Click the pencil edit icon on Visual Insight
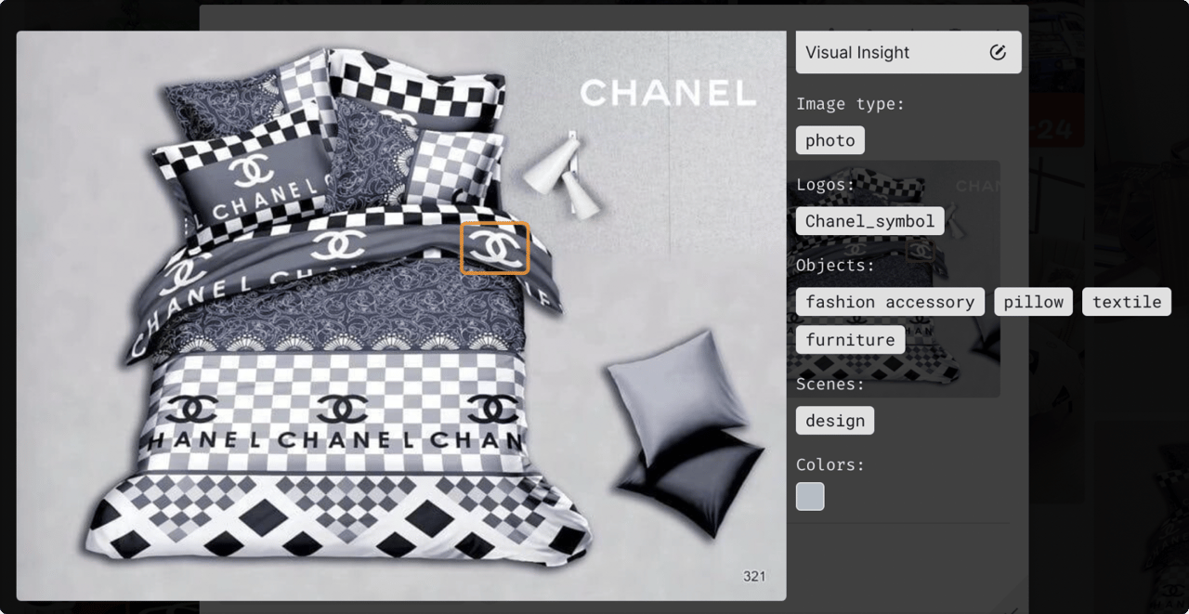The image size is (1189, 614). tap(999, 52)
